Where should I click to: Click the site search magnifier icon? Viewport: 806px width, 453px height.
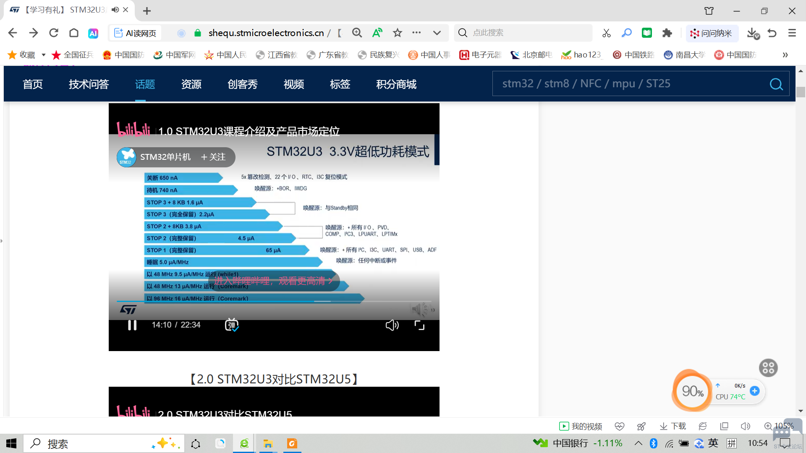click(x=776, y=84)
